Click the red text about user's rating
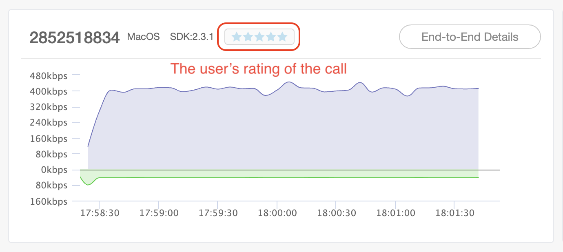This screenshot has height=252, width=563. pos(259,69)
